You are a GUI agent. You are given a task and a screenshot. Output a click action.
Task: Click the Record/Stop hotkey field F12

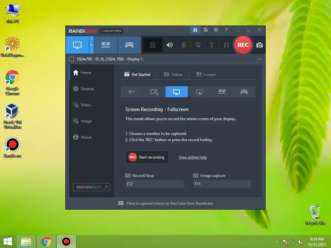(x=154, y=184)
